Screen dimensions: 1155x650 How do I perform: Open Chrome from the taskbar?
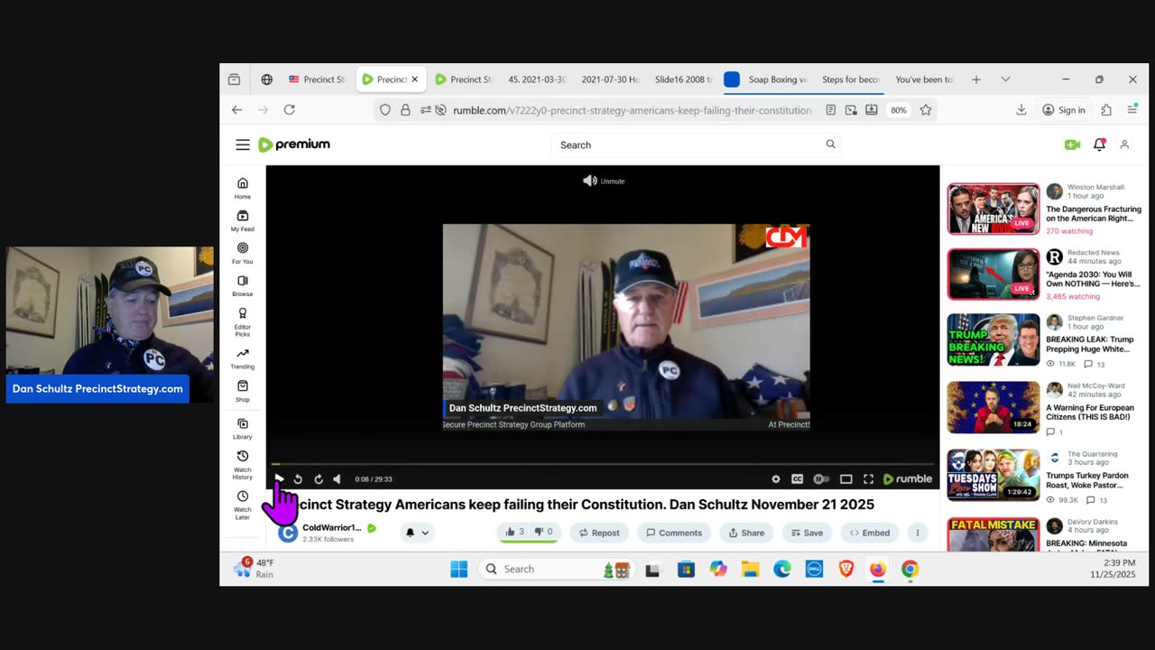pyautogui.click(x=910, y=569)
